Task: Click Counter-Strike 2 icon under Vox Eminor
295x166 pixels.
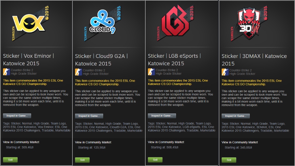Action: (x=6, y=72)
